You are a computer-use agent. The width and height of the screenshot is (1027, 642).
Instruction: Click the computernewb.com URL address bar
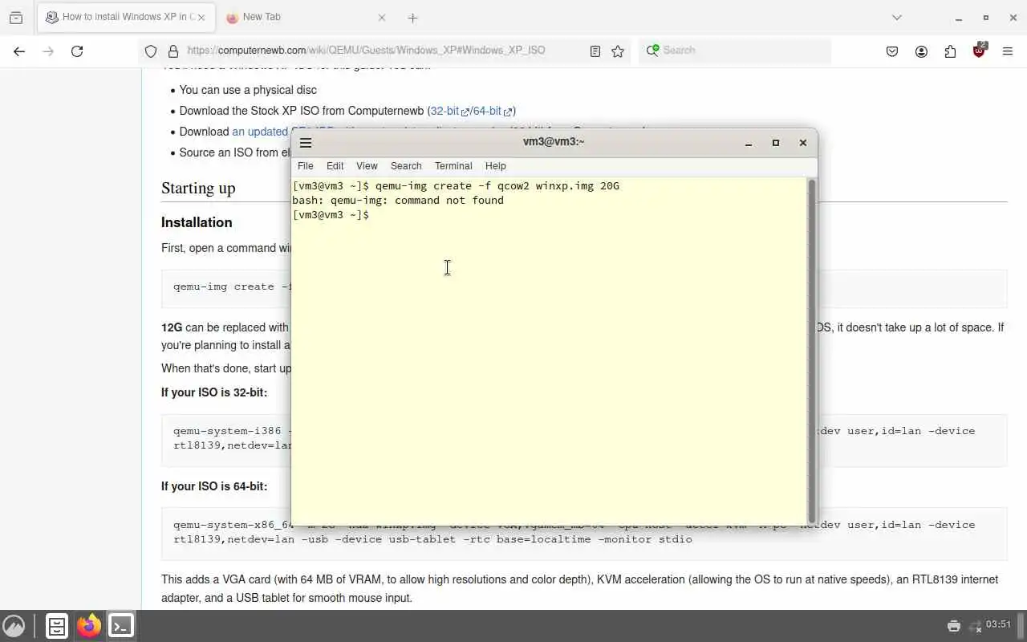(x=366, y=51)
